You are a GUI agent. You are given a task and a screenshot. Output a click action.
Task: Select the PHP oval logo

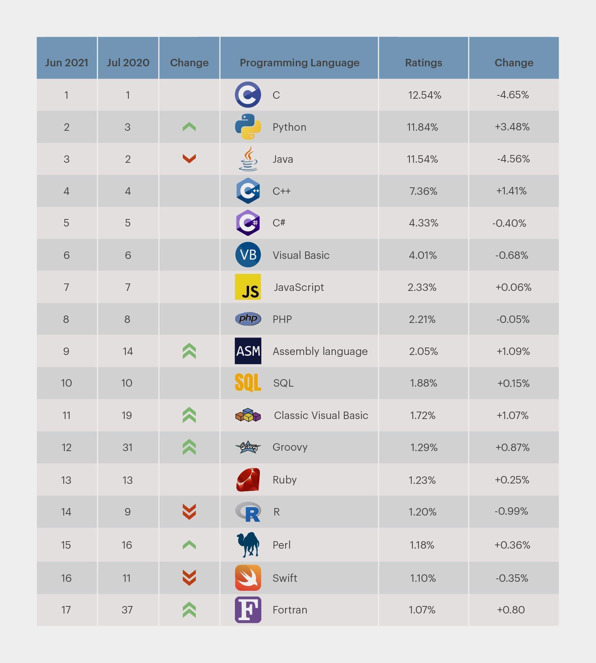[x=248, y=319]
